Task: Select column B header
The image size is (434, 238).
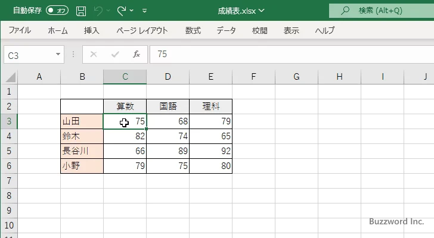Action: coord(82,77)
